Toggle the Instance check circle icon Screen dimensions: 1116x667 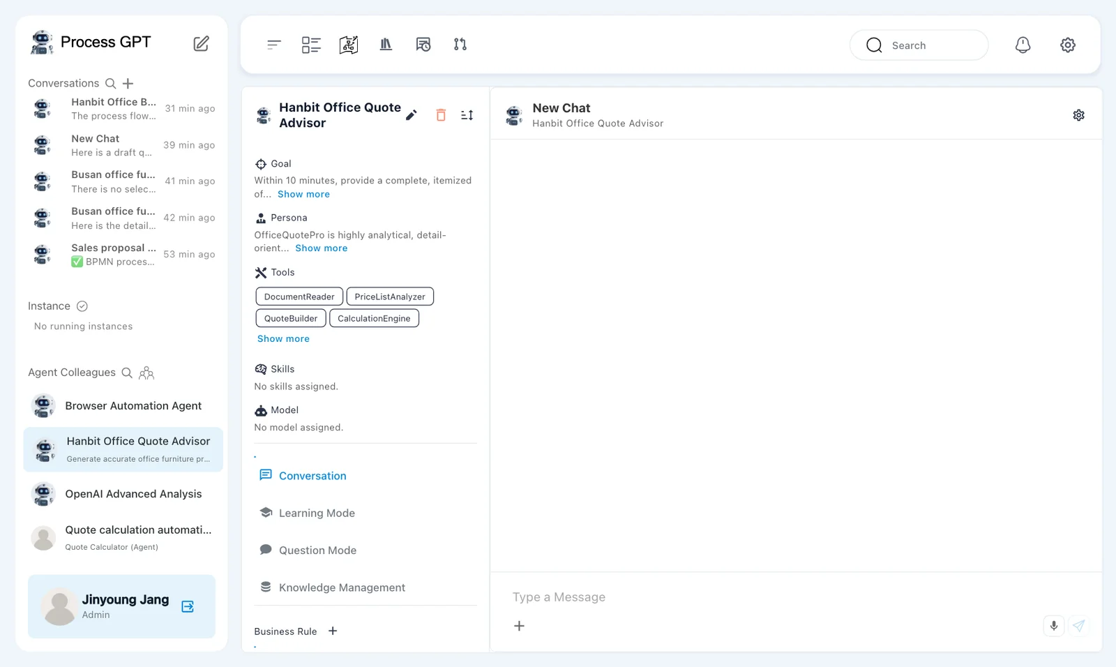click(x=82, y=306)
